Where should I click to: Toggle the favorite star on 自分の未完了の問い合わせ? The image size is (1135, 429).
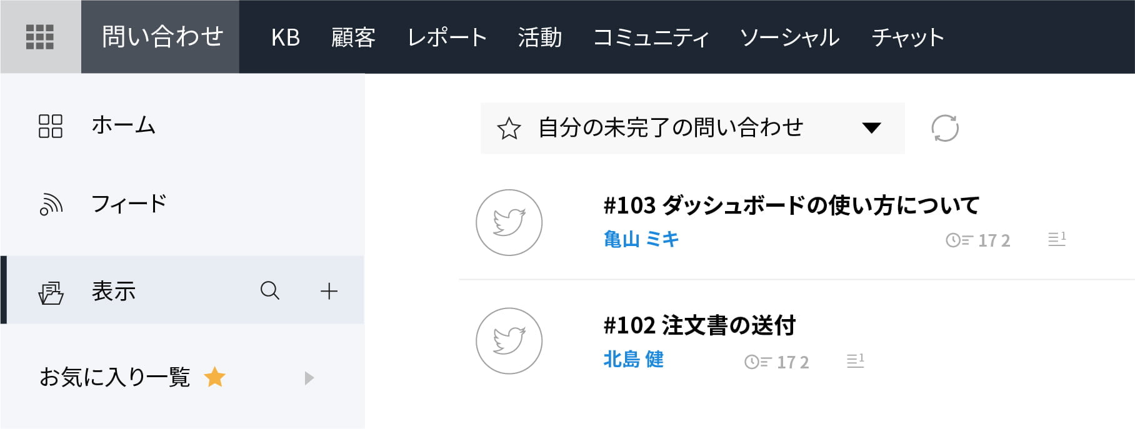[509, 129]
